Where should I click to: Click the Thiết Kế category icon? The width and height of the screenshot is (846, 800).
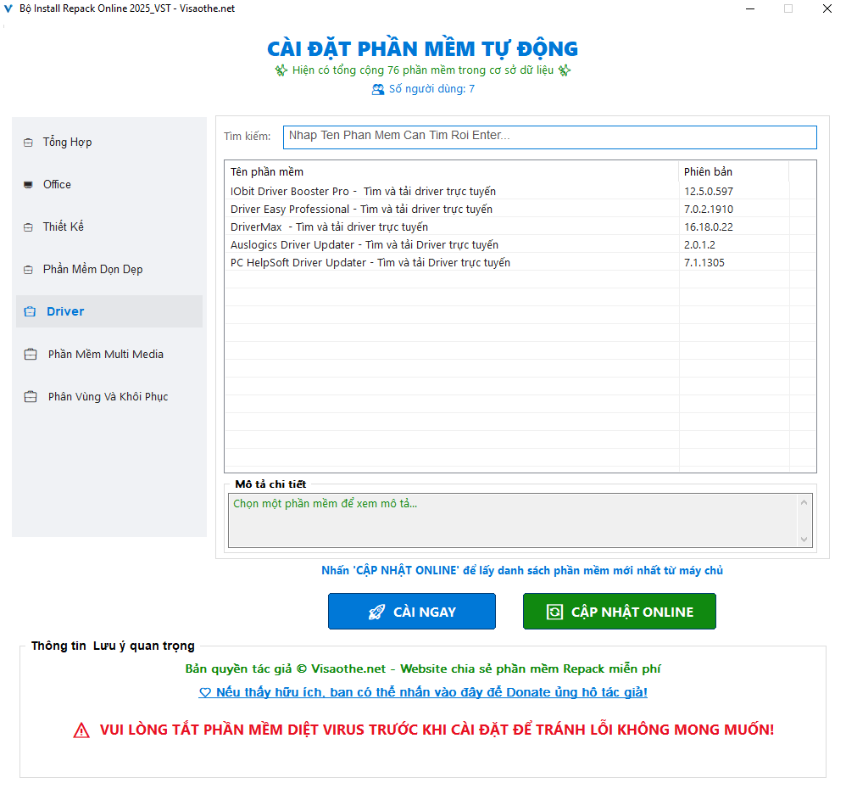28,227
